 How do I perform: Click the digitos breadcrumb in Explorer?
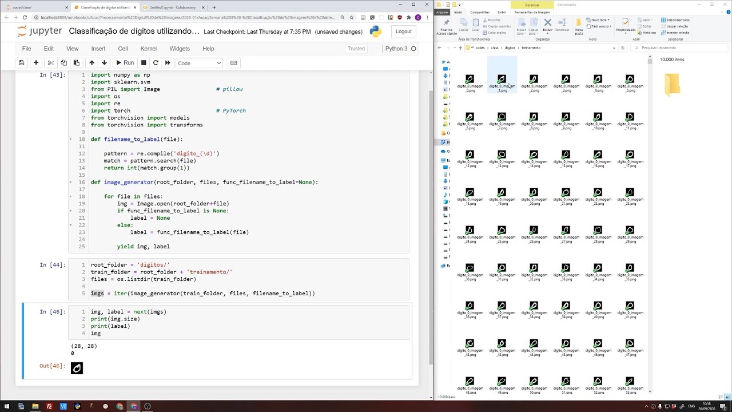coord(510,48)
